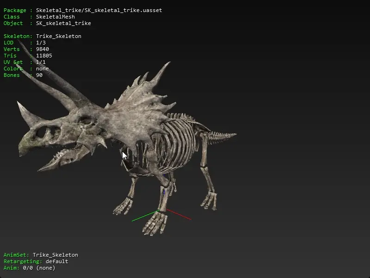370x278 pixels.
Task: Click the Bones label
Action: pos(12,75)
